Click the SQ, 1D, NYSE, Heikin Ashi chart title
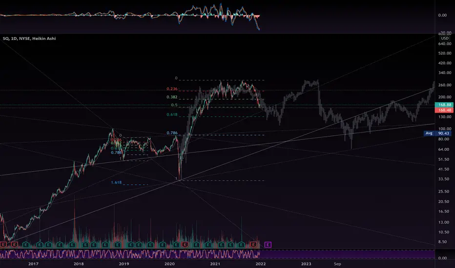Viewport: 455px width, 268px height. point(29,38)
